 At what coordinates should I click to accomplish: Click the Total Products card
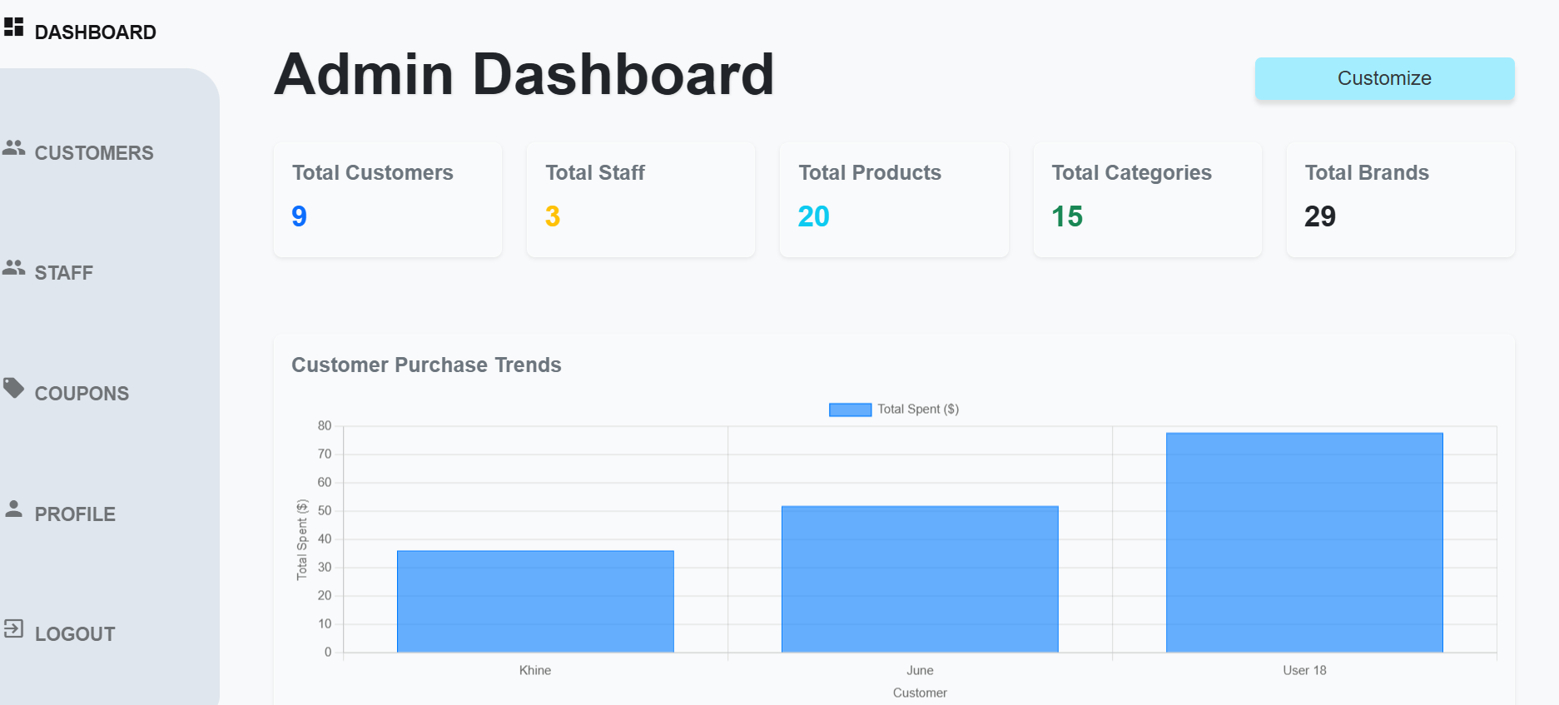point(894,200)
